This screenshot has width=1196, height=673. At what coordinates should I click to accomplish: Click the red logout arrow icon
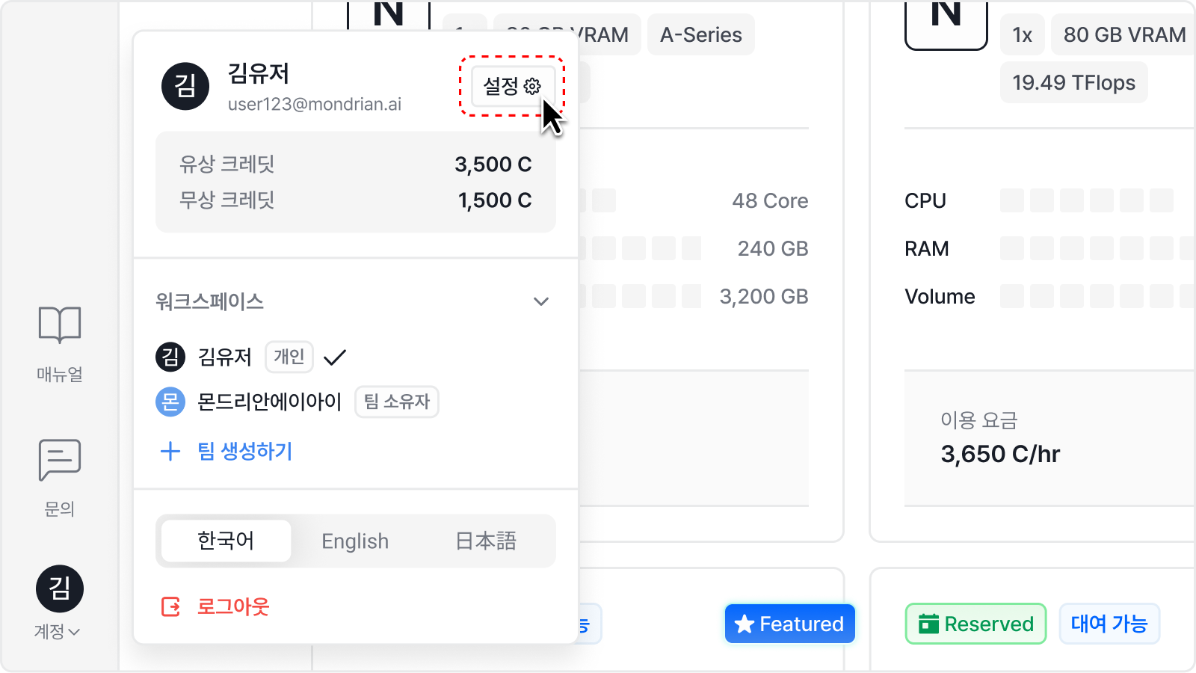tap(171, 606)
